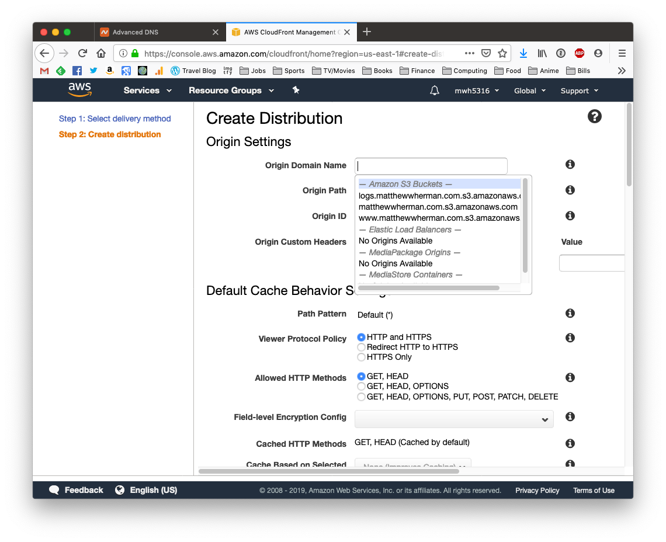The width and height of the screenshot is (666, 542).
Task: Choose www.matthewwherman.com S3 bucket option
Action: (439, 218)
